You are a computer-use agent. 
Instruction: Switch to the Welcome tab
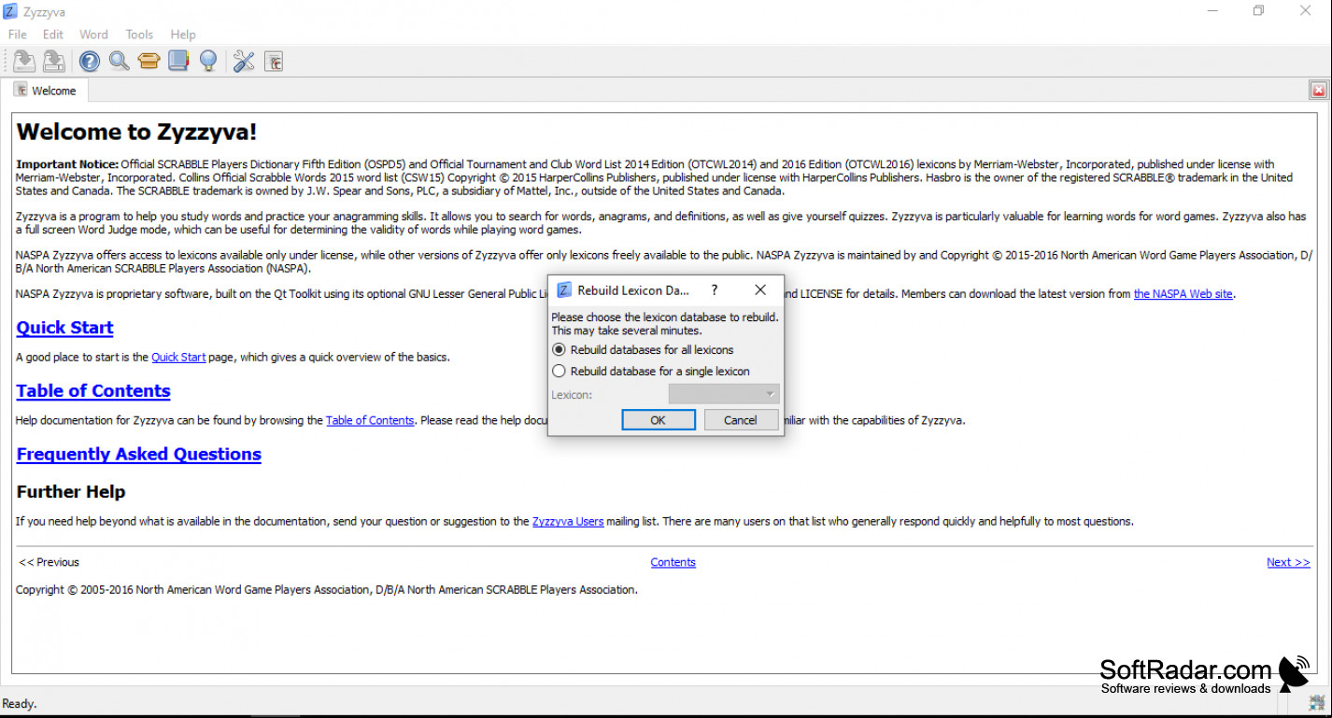click(x=45, y=91)
